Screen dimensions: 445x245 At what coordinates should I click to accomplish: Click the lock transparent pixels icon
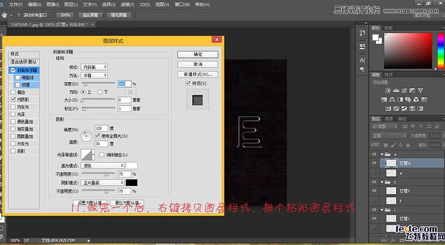386,145
